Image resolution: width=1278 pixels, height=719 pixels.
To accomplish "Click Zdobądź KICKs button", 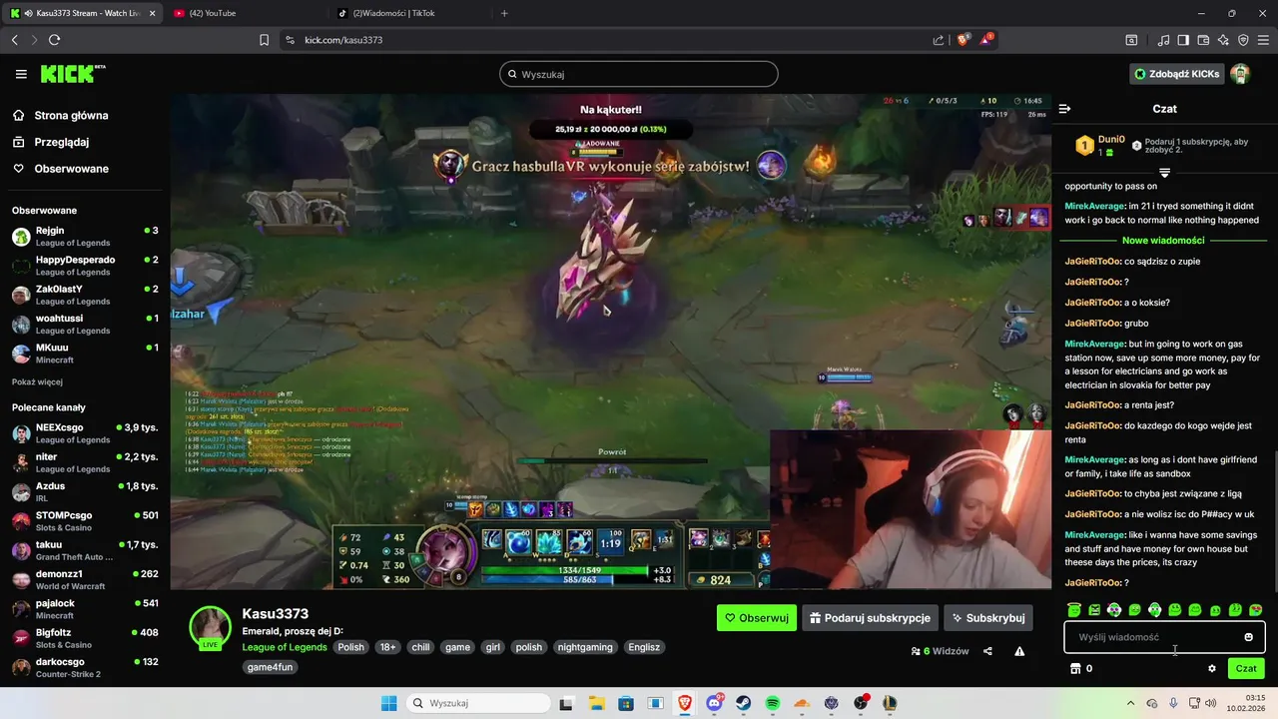I will click(x=1176, y=74).
